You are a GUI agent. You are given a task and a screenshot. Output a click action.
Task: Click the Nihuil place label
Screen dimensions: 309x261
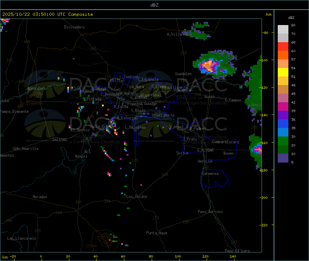tap(81, 156)
